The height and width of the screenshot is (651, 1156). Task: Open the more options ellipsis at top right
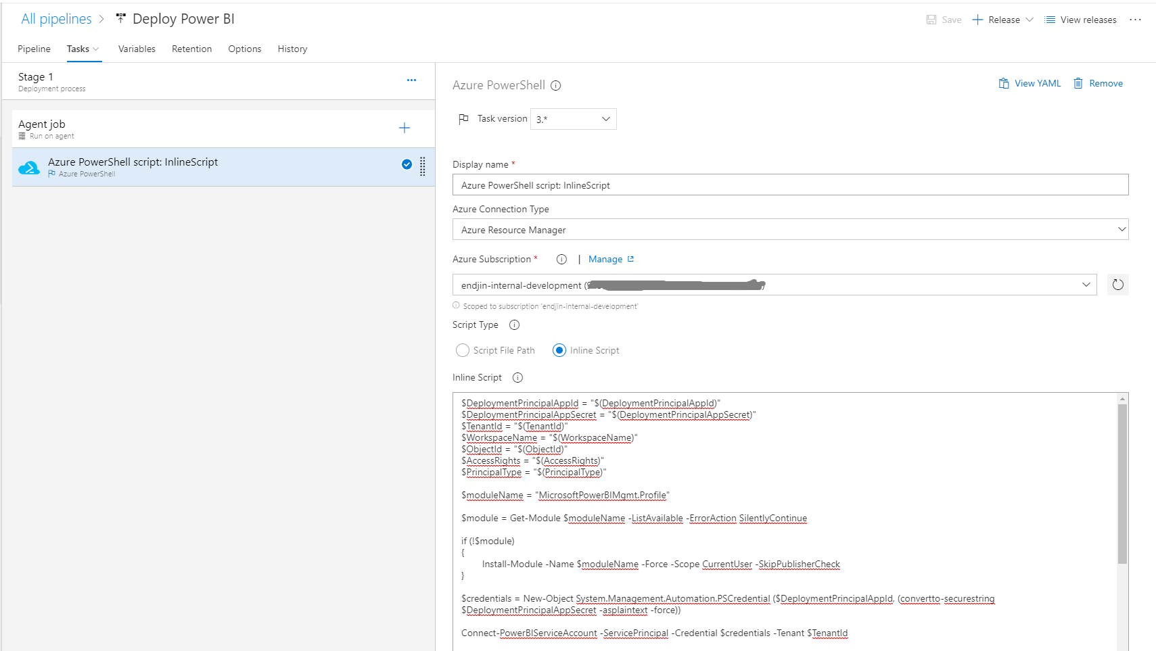point(1135,20)
